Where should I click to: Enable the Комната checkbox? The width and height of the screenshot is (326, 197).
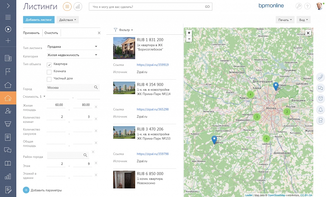[49, 72]
